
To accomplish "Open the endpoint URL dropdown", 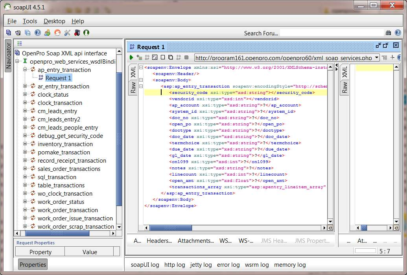I will 376,58.
